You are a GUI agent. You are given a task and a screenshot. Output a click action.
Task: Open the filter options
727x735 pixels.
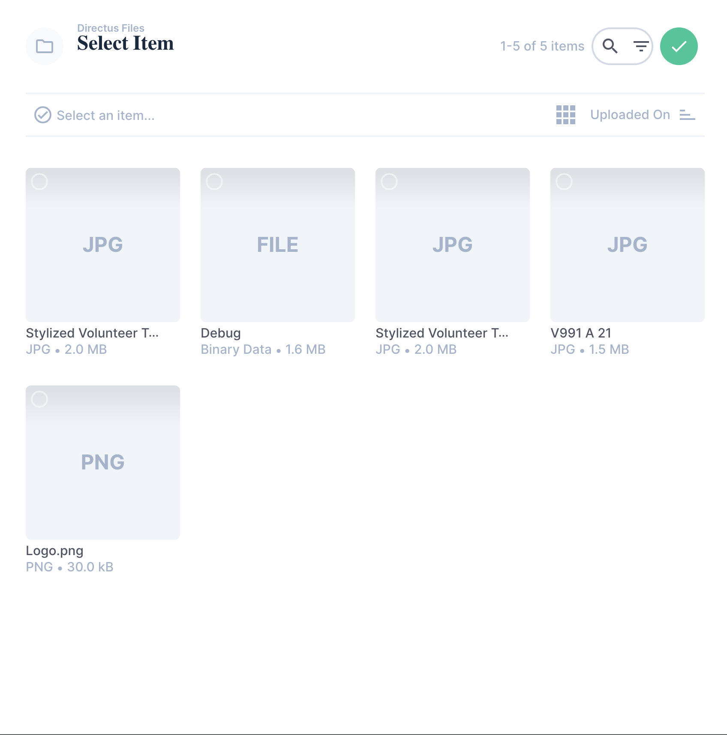[x=641, y=46]
